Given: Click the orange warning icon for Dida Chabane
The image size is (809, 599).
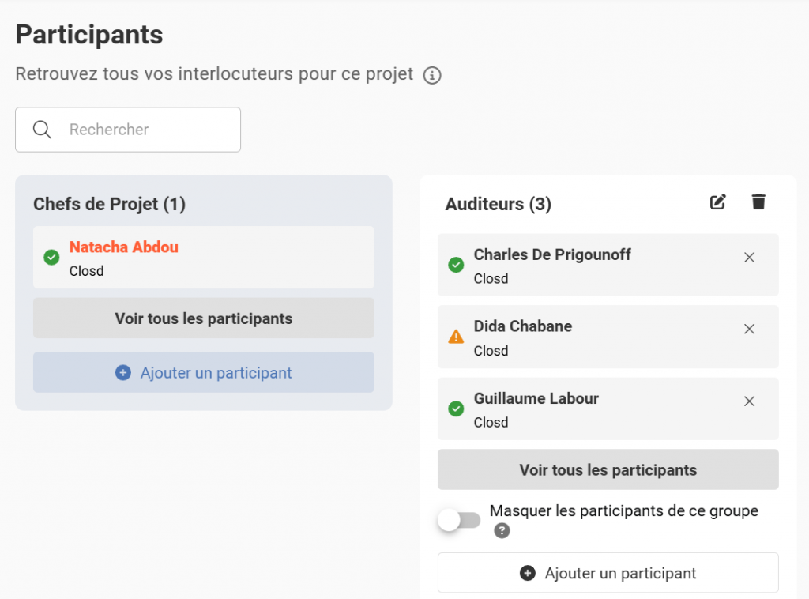Looking at the screenshot, I should click(456, 337).
